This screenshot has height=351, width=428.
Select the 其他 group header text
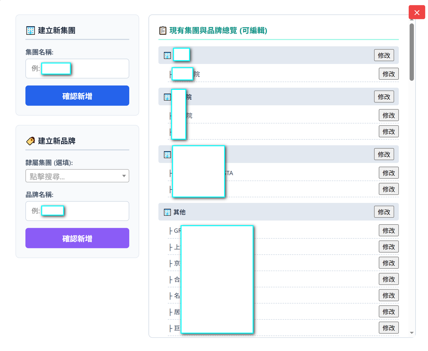click(x=179, y=212)
